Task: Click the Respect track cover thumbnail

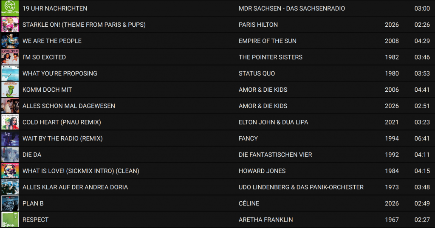Action: coord(10,220)
